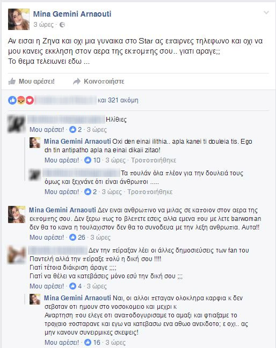This screenshot has height=348, width=276.
Task: Click the post author's profile picture
Action: 19,19
